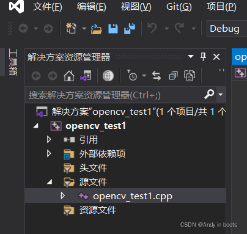Switch to the op document tab
This screenshot has width=247, height=234.
tap(240, 57)
